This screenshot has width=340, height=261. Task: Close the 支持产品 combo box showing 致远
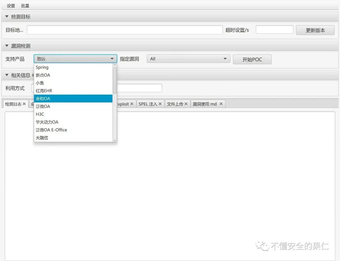(75, 59)
